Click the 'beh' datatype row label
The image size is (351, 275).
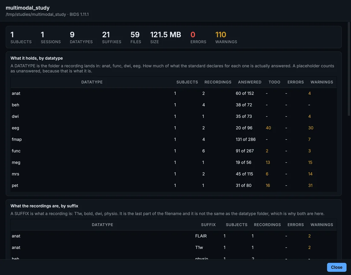(x=15, y=105)
